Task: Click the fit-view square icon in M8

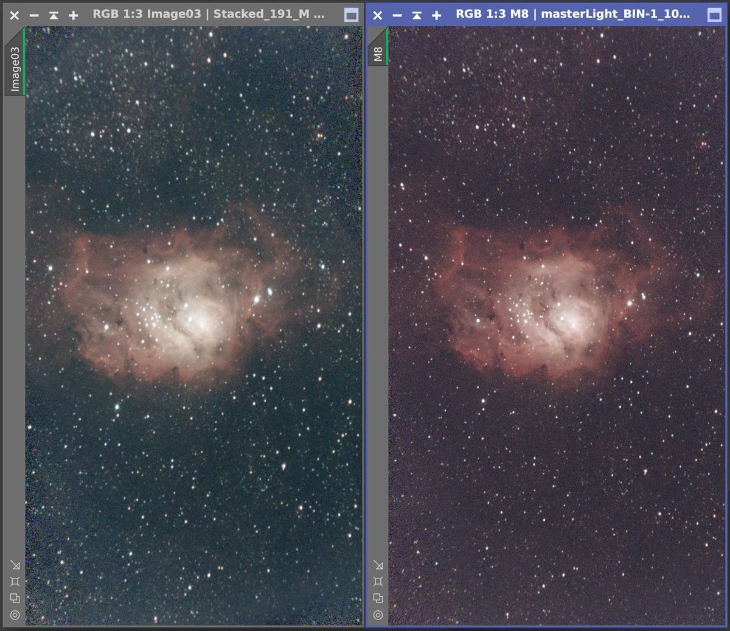Action: (378, 582)
